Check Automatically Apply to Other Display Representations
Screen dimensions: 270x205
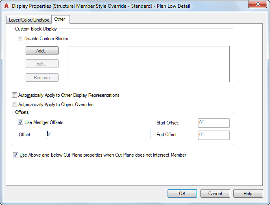[x=15, y=95]
